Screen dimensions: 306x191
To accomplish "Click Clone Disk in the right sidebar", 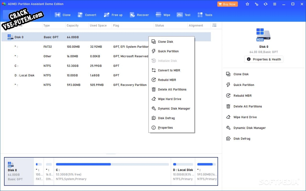I will 237,74.
